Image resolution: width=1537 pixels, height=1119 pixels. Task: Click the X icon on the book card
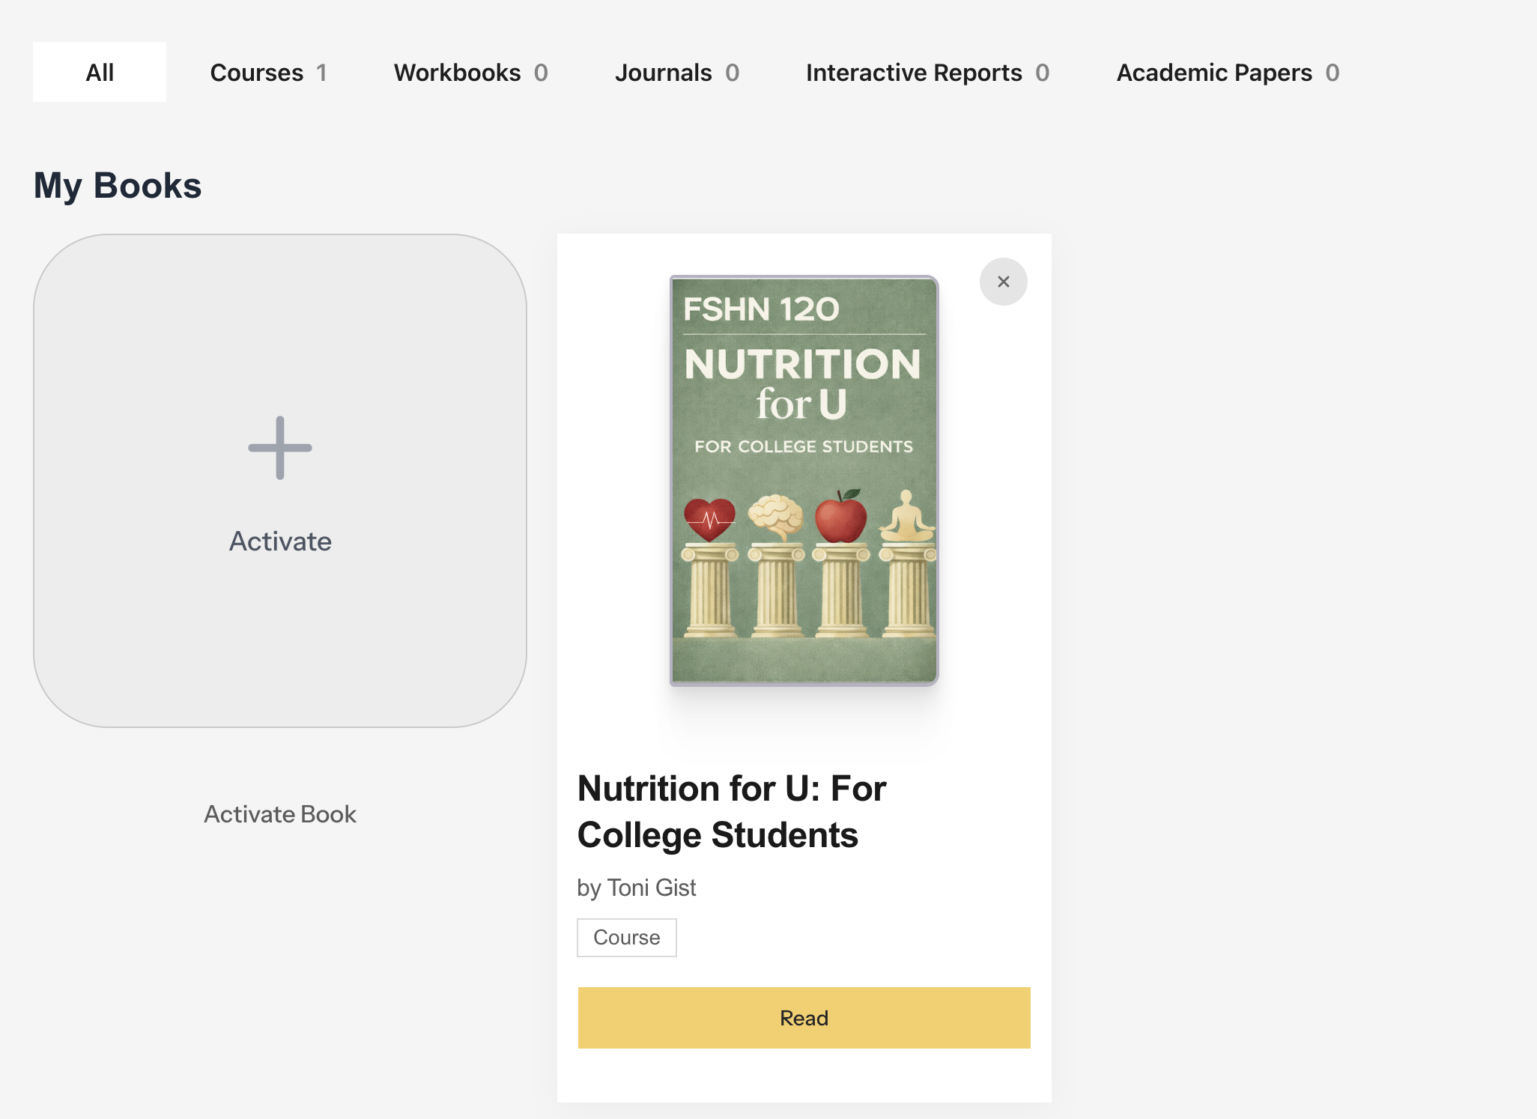(x=1004, y=282)
